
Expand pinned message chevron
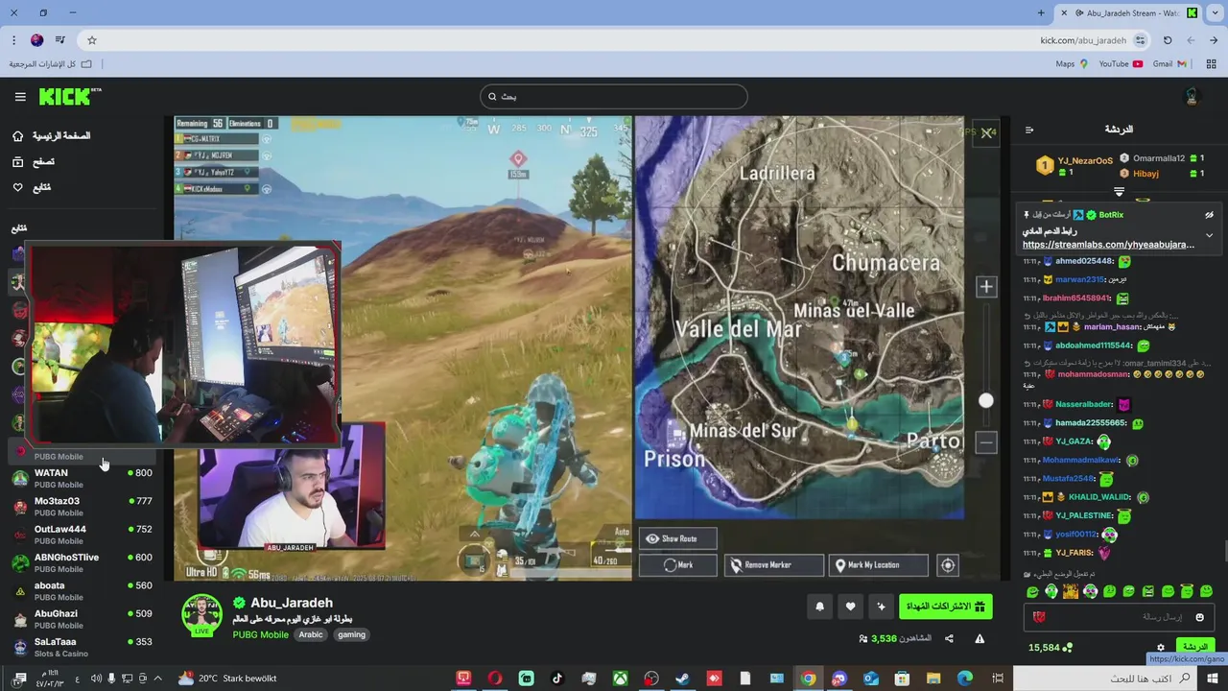click(x=1209, y=235)
